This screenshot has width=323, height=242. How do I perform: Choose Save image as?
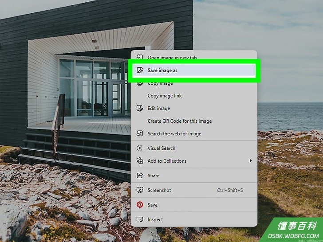tap(194, 70)
